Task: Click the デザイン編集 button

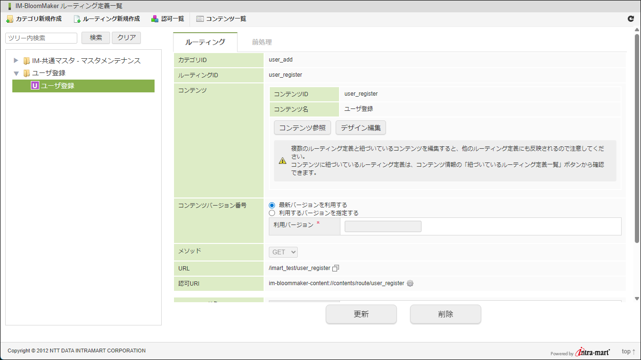Action: pyautogui.click(x=360, y=127)
